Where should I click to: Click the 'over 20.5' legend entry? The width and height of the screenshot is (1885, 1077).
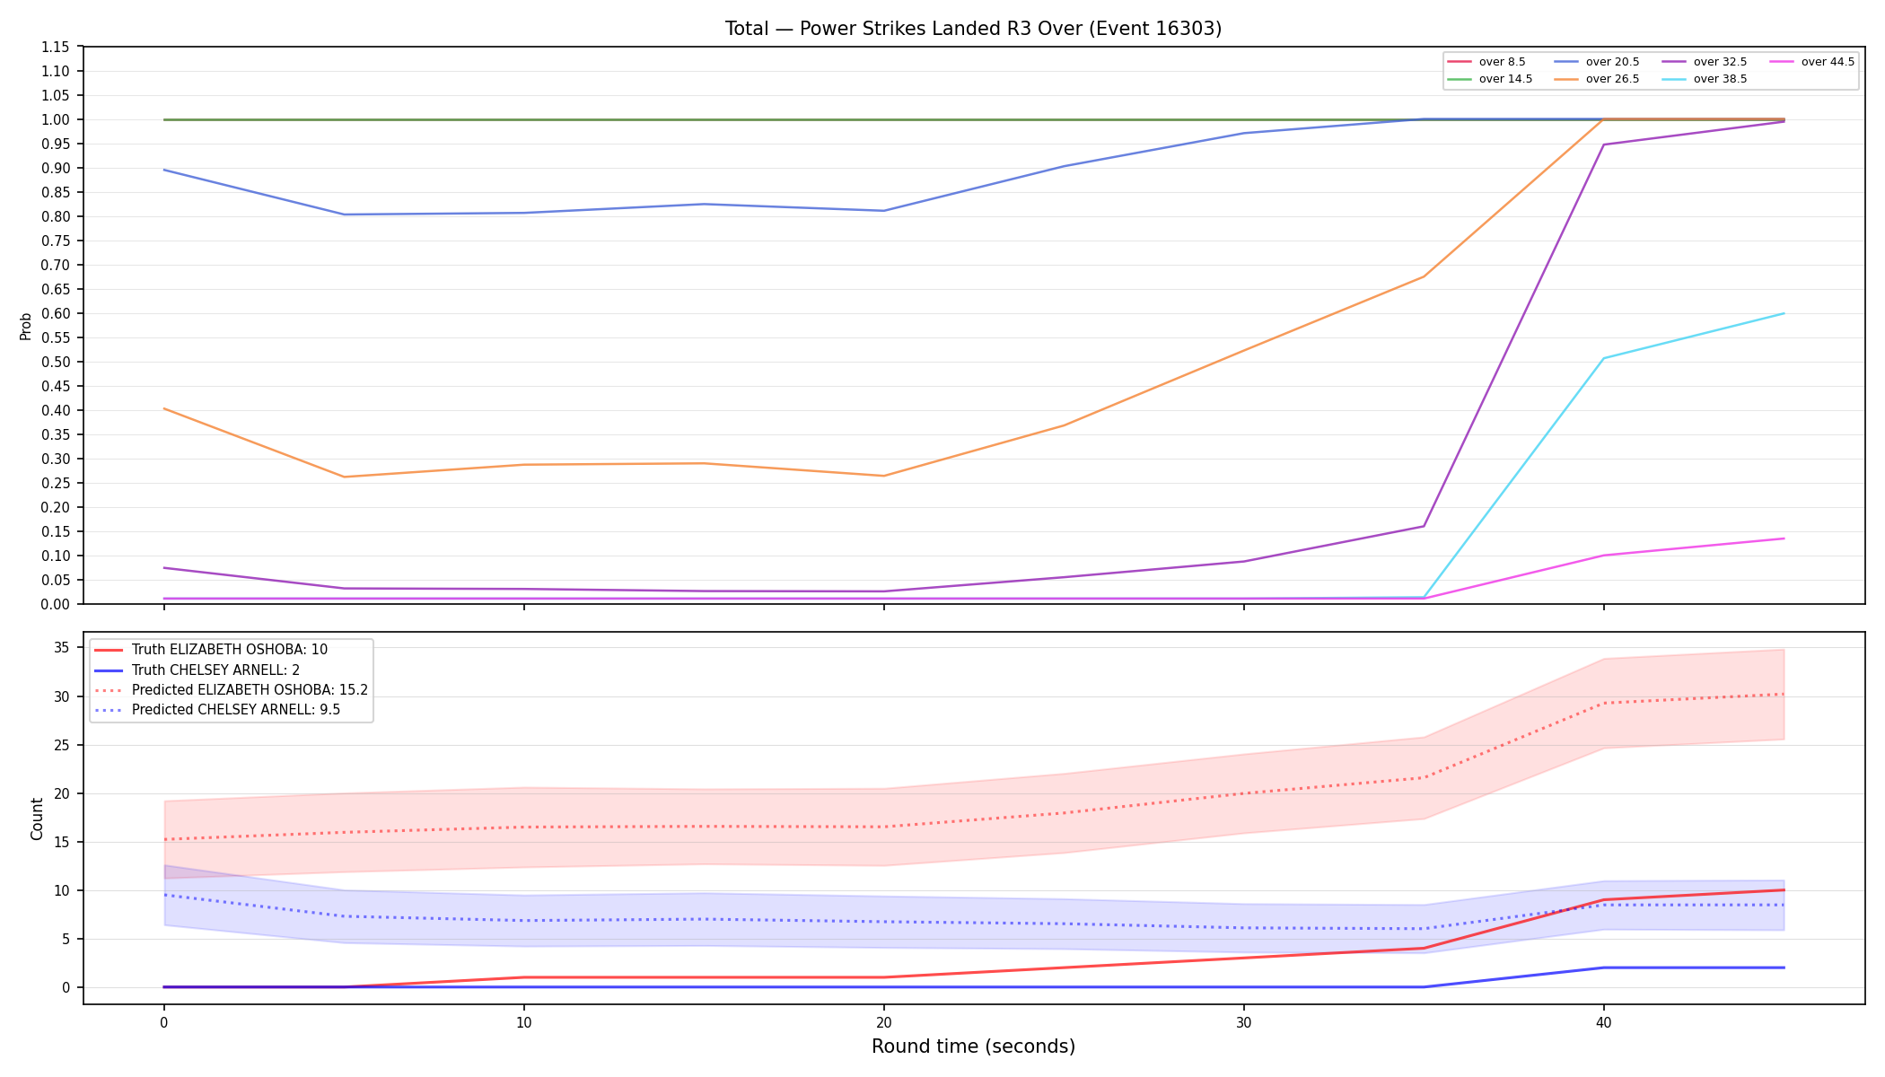1597,62
